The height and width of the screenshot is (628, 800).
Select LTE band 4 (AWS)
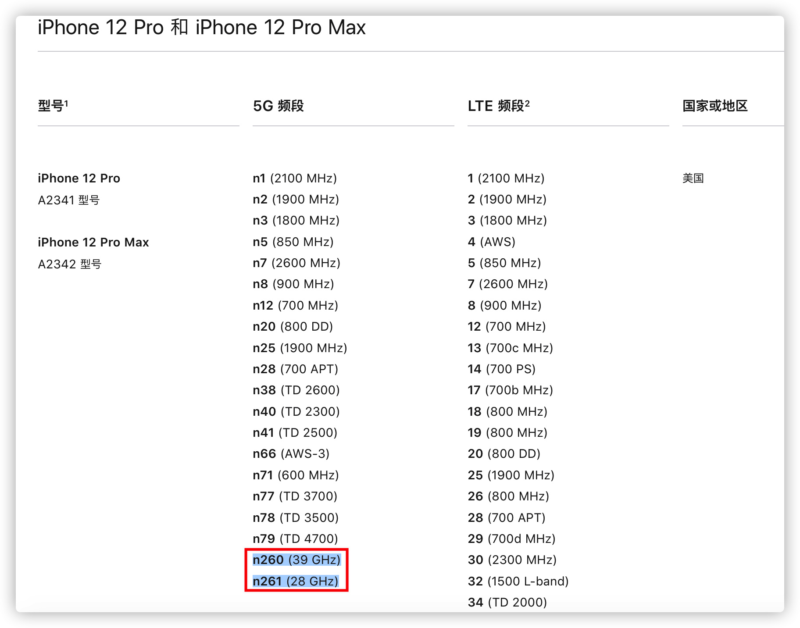tap(492, 242)
